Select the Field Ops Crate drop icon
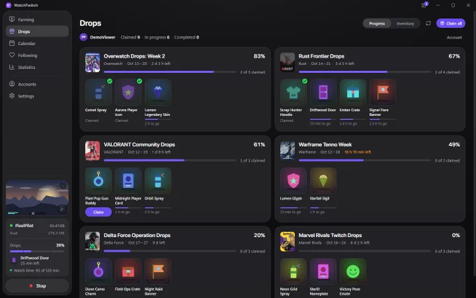The width and height of the screenshot is (476, 298). click(128, 272)
